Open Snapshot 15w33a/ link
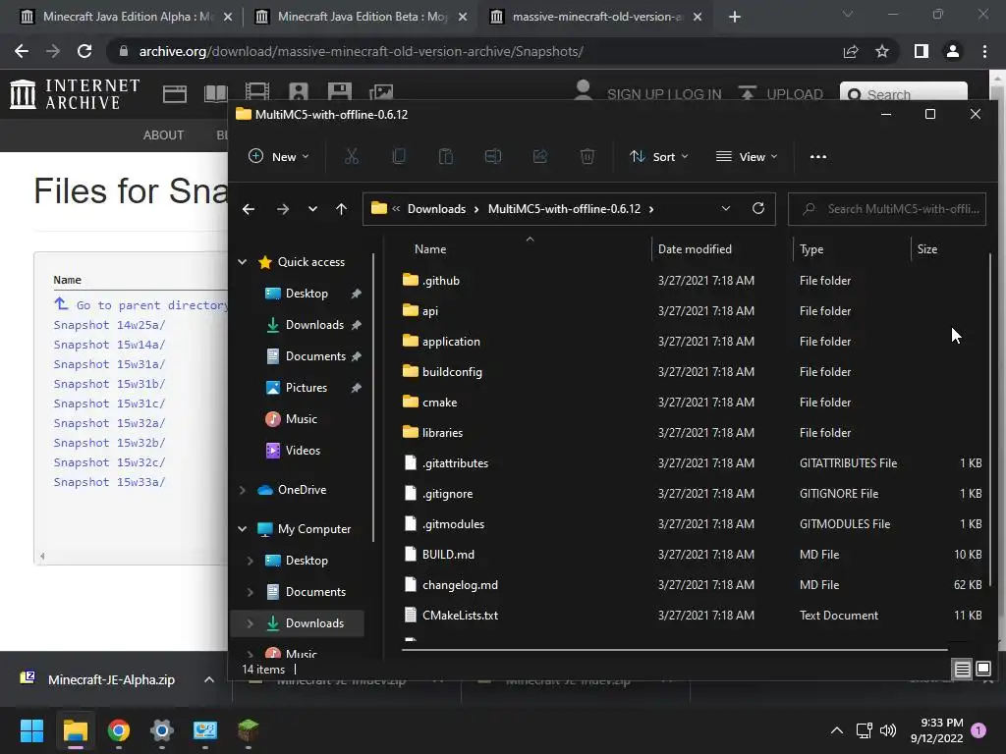 tap(110, 482)
